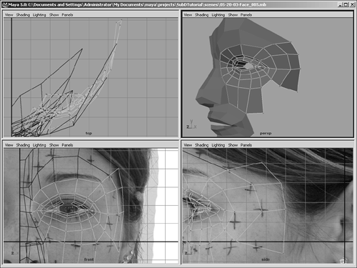Viewport: 357px width, 268px height.
Task: Open Panels menu in front viewport
Action: pyautogui.click(x=67, y=145)
